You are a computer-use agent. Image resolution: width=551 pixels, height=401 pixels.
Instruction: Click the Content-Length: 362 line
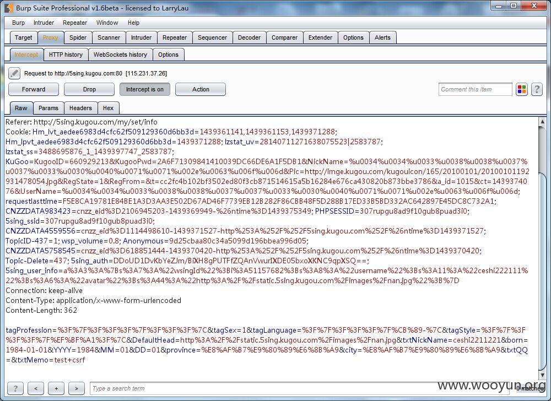point(41,310)
